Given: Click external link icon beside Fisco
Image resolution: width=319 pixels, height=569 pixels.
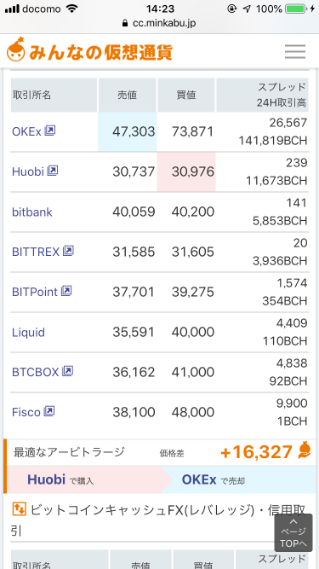Looking at the screenshot, I should pyautogui.click(x=48, y=411).
